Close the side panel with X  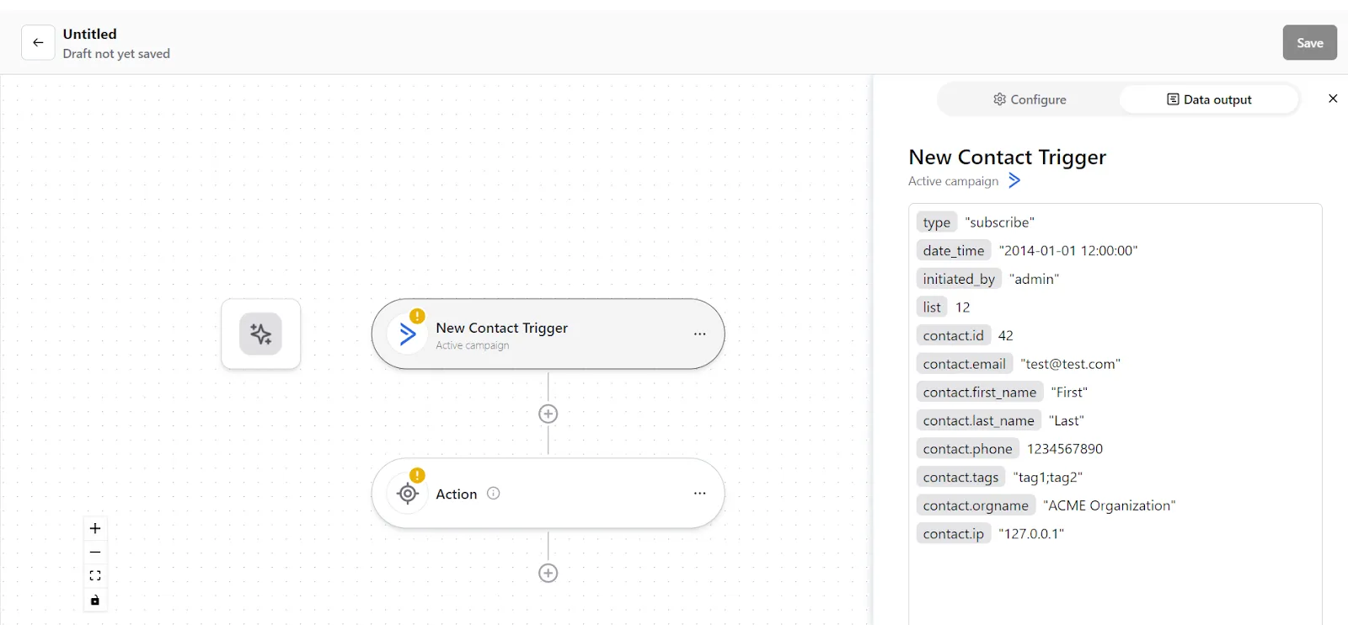click(1333, 99)
